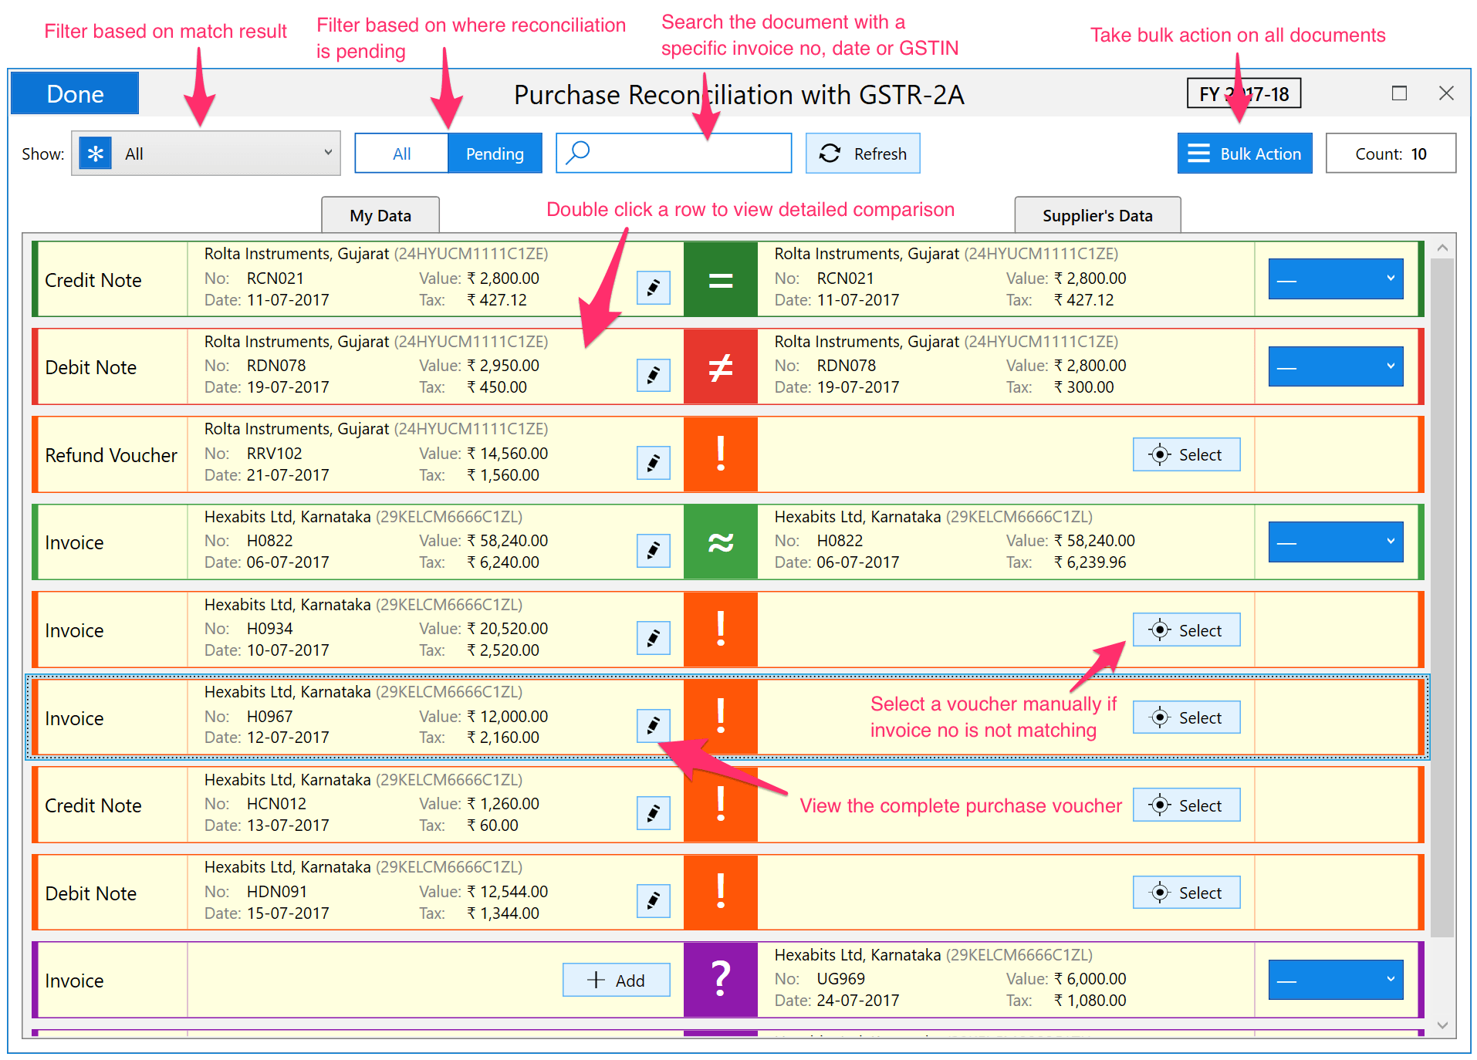Open voucher edit icon for Debit Note RDN078
Screen dimensions: 1477x1060
(x=653, y=376)
